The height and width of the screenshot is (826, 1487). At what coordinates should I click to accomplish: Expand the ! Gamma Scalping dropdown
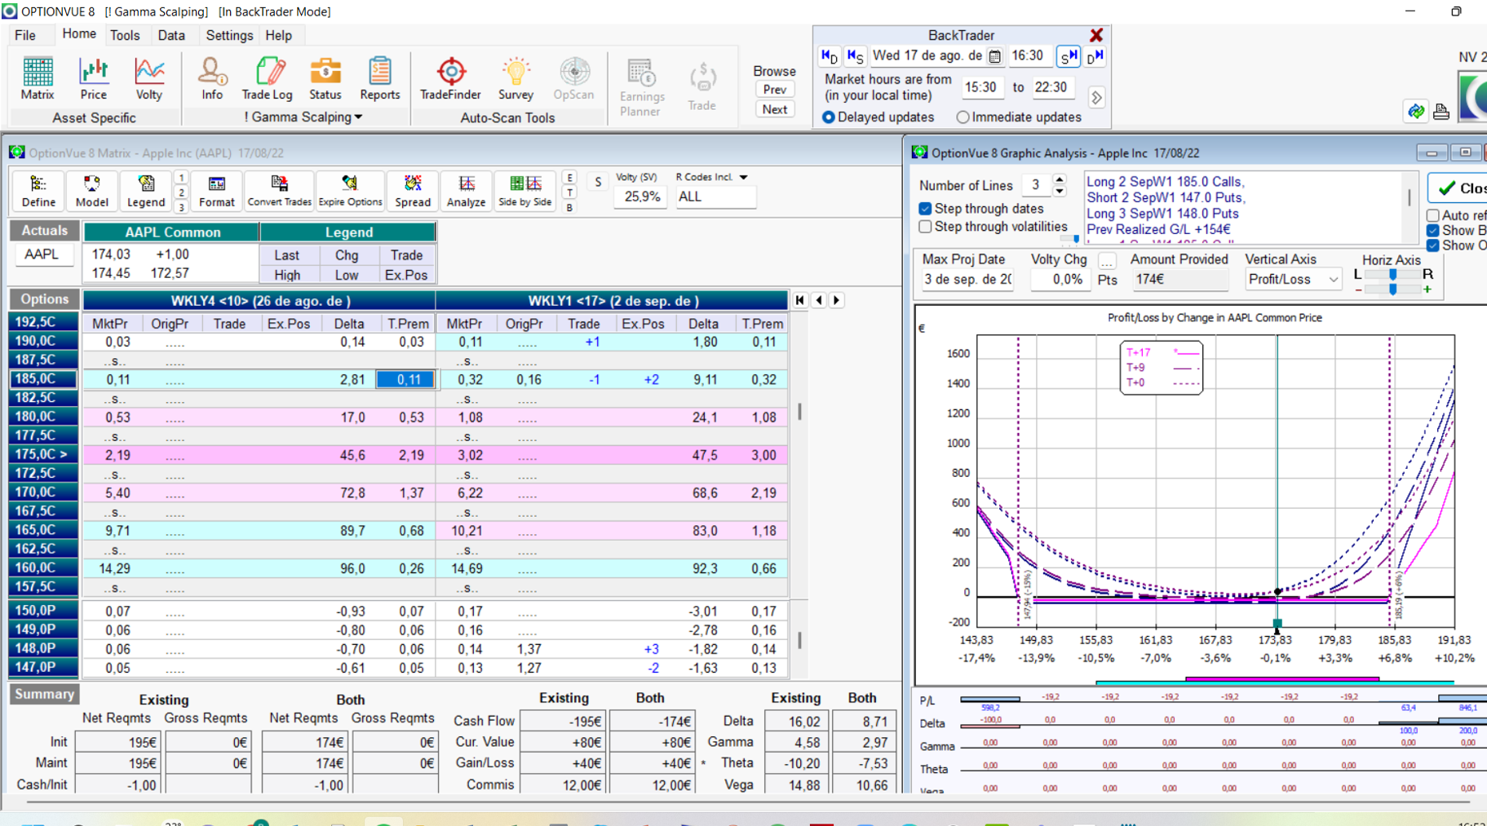click(x=358, y=117)
